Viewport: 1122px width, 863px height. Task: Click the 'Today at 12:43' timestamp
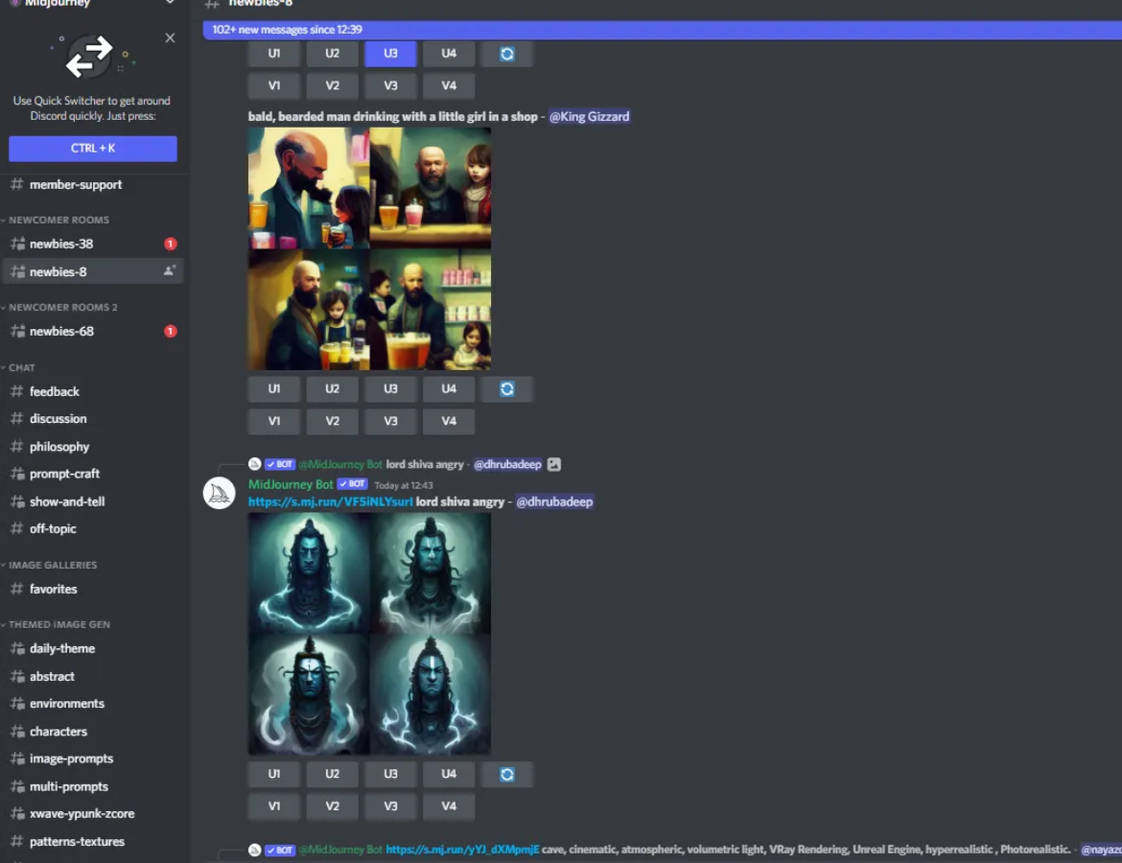coord(404,486)
